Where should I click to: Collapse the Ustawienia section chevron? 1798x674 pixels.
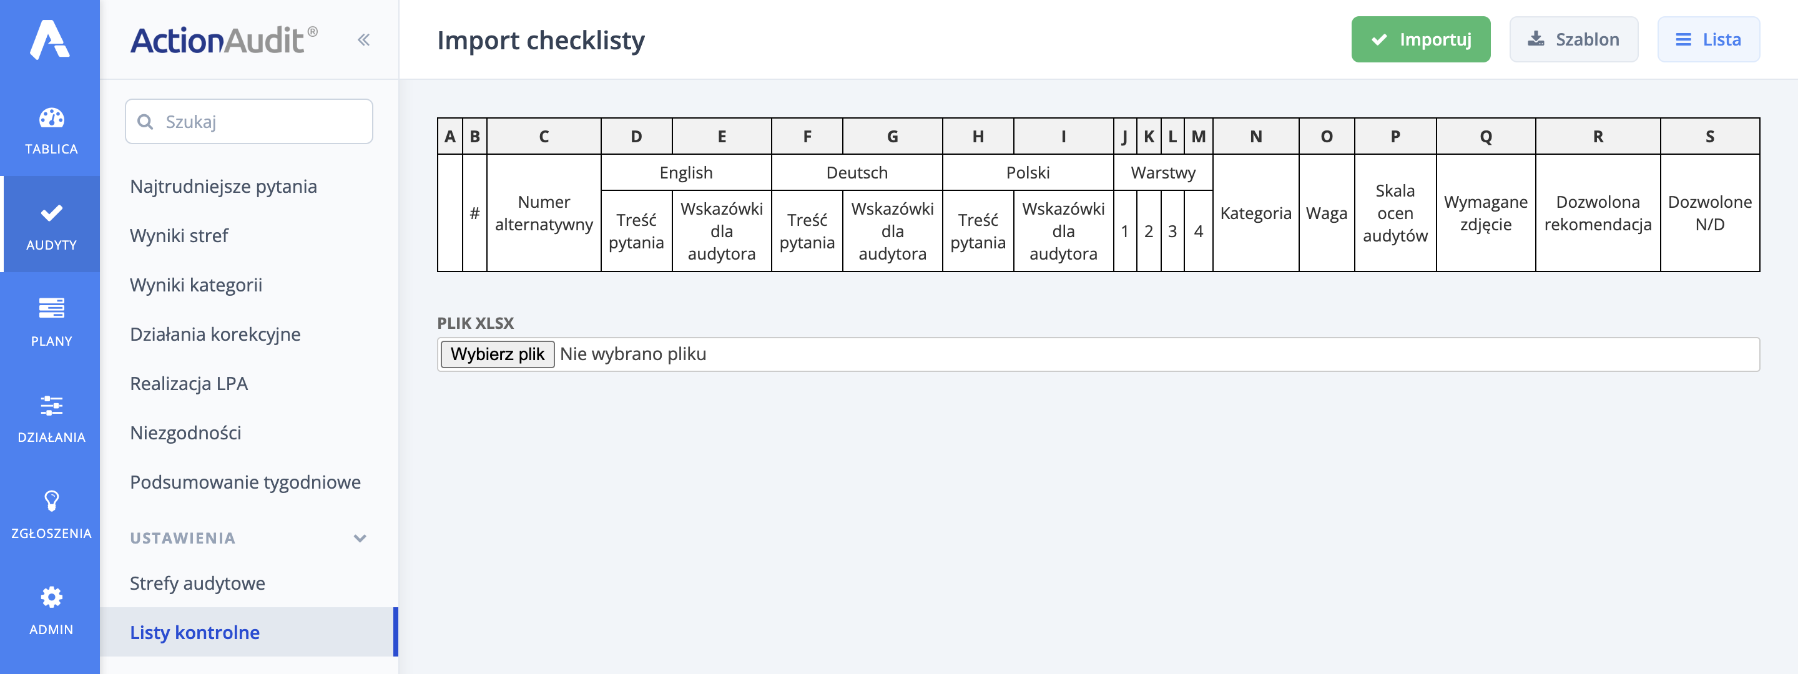click(360, 539)
